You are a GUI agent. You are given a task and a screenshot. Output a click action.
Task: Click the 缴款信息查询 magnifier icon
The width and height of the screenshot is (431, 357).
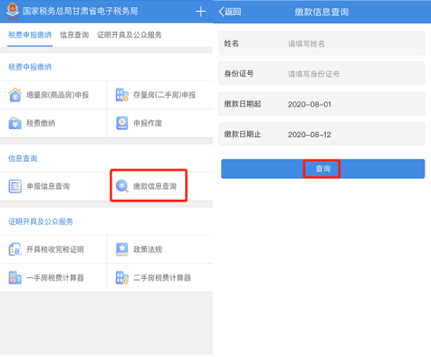tap(122, 186)
